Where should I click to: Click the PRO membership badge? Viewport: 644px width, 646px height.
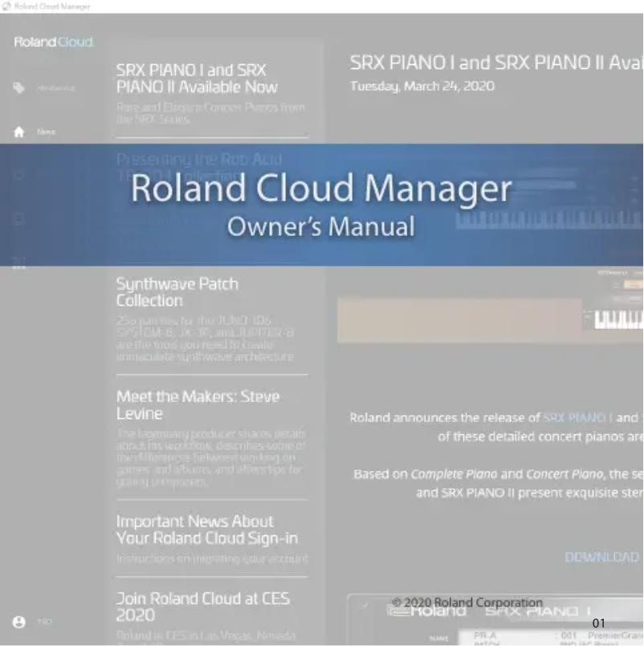point(44,621)
